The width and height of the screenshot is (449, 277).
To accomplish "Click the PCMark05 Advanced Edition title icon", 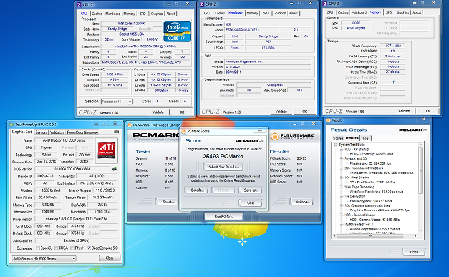I will (130, 125).
